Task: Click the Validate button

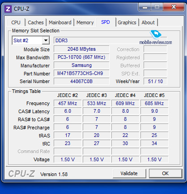Action: (129, 173)
